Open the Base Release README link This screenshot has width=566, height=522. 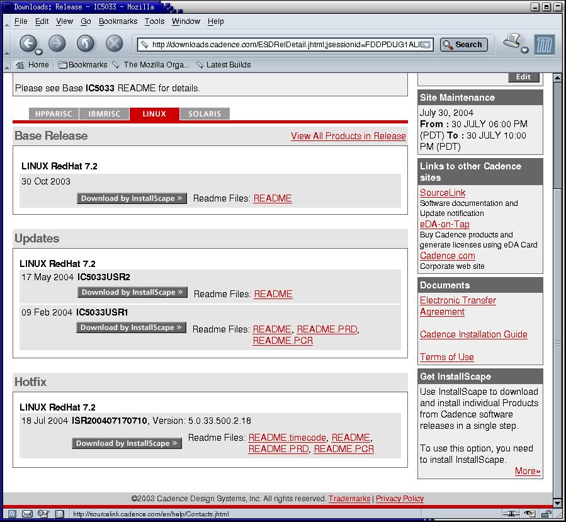(x=273, y=198)
